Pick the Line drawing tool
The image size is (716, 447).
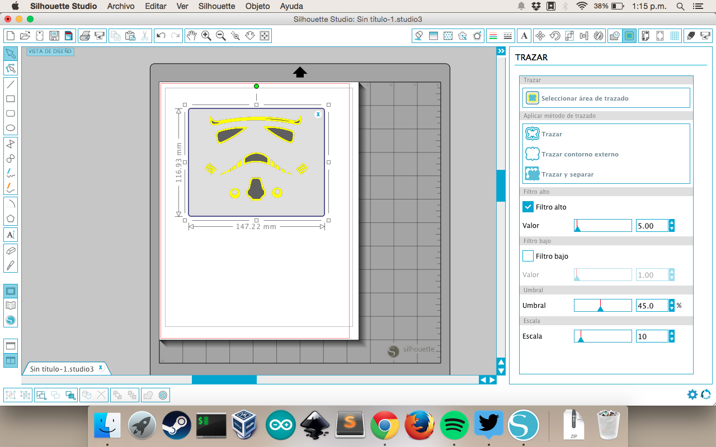pyautogui.click(x=11, y=84)
